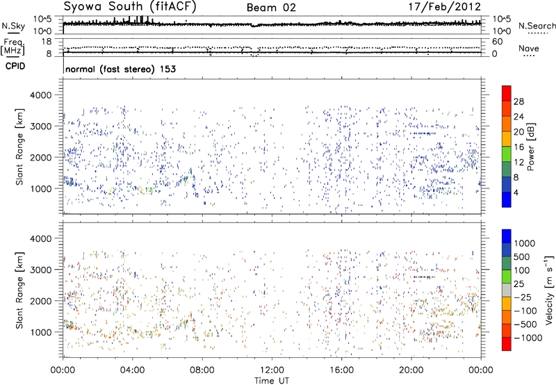Click the 'Velocity [m s⁻¹]' colorbar label

tap(549, 290)
